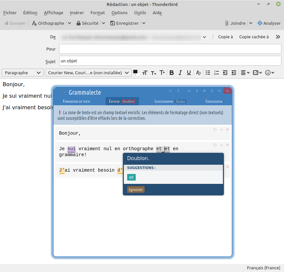Open the Format menu
This screenshot has height=272, width=284.
coord(98,13)
